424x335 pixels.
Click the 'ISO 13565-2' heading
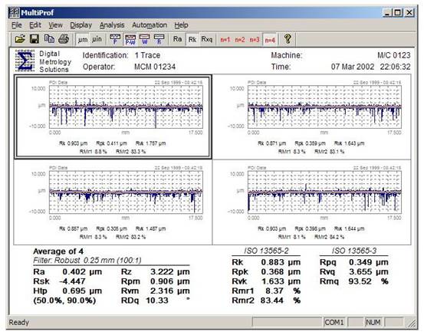(x=266, y=251)
